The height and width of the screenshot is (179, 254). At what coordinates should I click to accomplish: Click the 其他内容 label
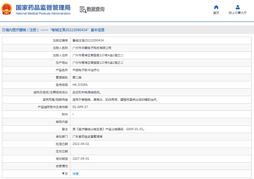click(62, 122)
